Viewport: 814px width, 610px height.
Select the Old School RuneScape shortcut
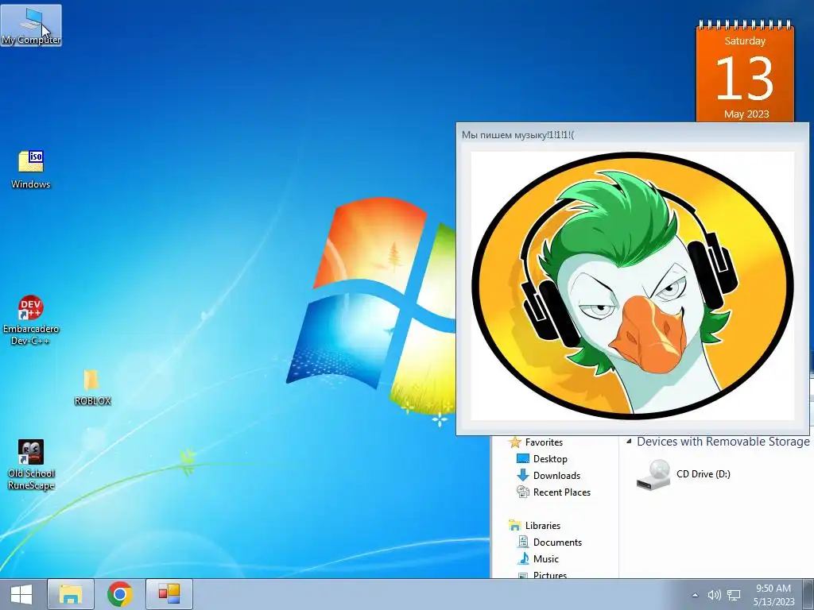pyautogui.click(x=31, y=465)
